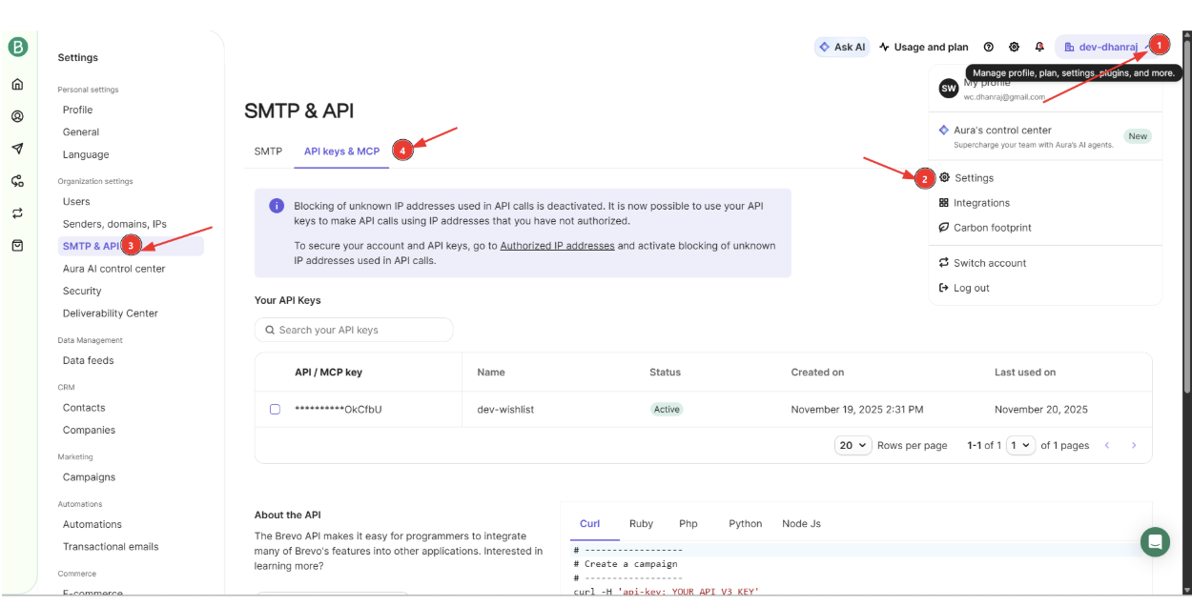Open the Automations icon in the left rail

click(17, 181)
